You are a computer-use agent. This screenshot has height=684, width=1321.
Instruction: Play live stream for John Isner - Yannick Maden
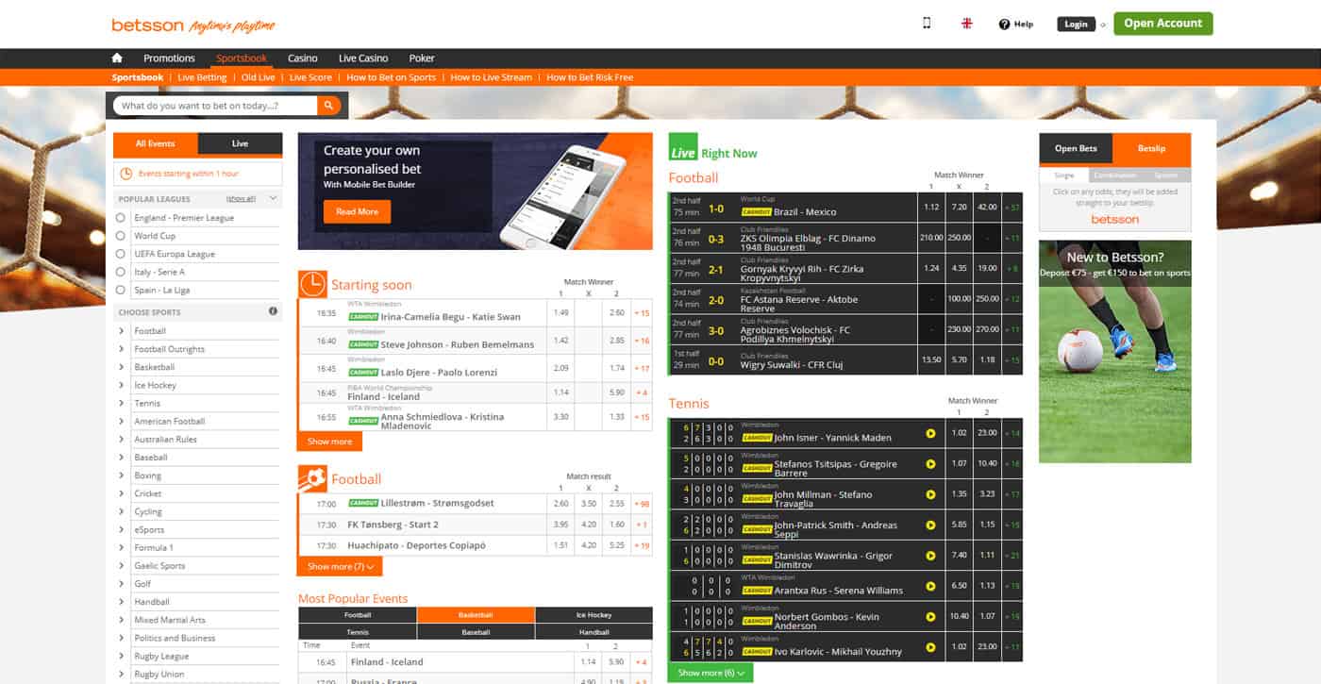coord(930,434)
